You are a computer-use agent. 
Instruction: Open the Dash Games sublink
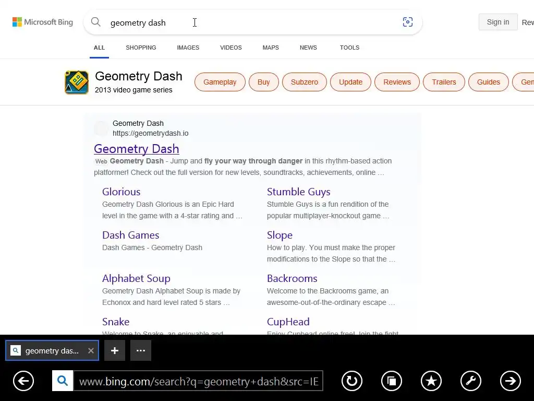131,235
